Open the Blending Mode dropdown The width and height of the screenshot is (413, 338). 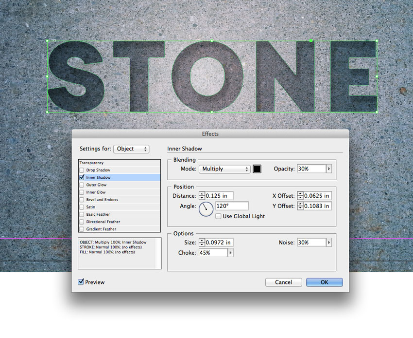(224, 169)
